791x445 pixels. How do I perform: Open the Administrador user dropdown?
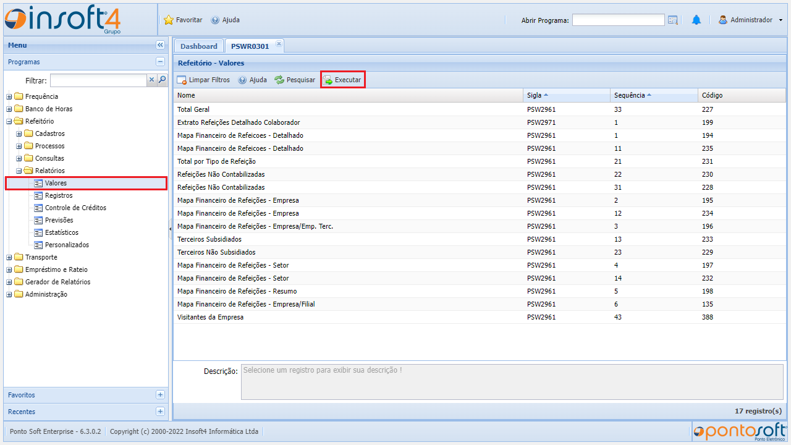750,20
